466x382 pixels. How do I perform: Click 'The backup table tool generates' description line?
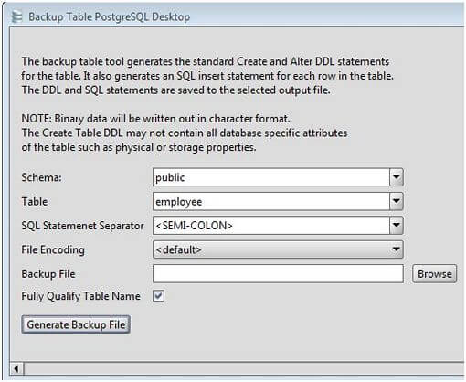click(206, 61)
